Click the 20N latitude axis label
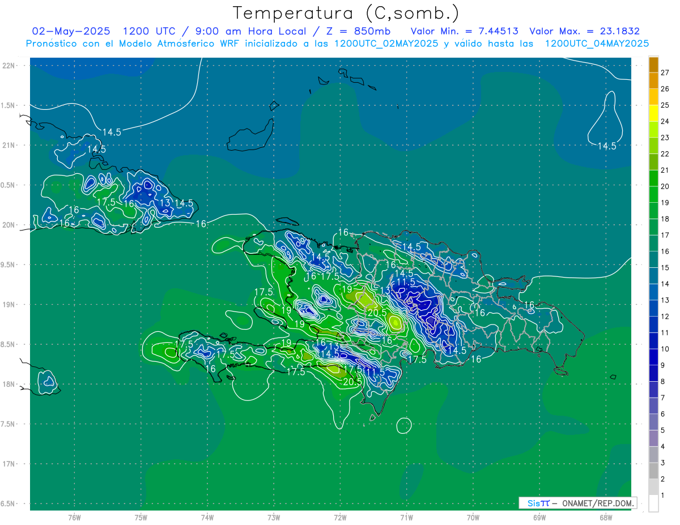 (9, 225)
